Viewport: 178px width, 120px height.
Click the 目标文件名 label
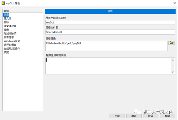[x=52, y=27]
